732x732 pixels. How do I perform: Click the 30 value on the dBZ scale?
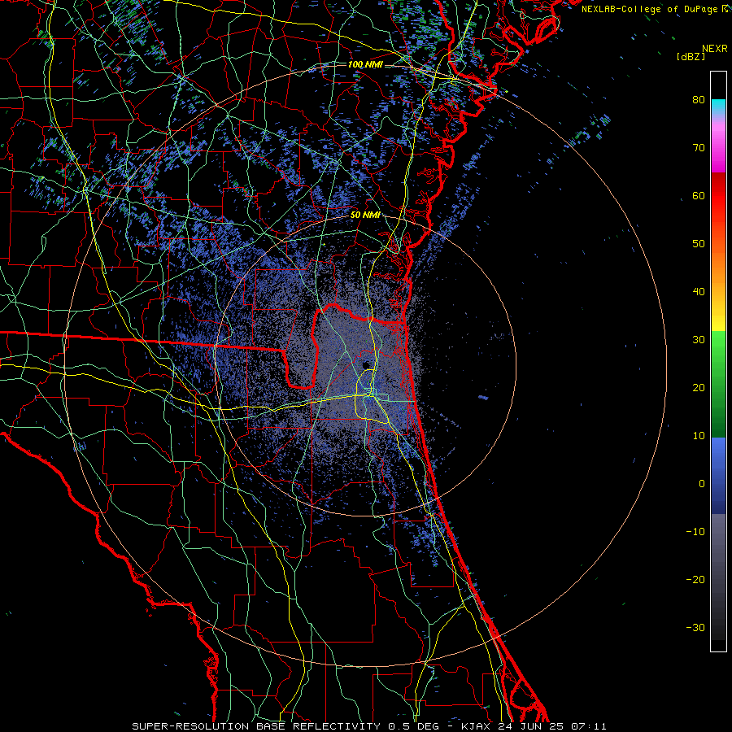699,339
